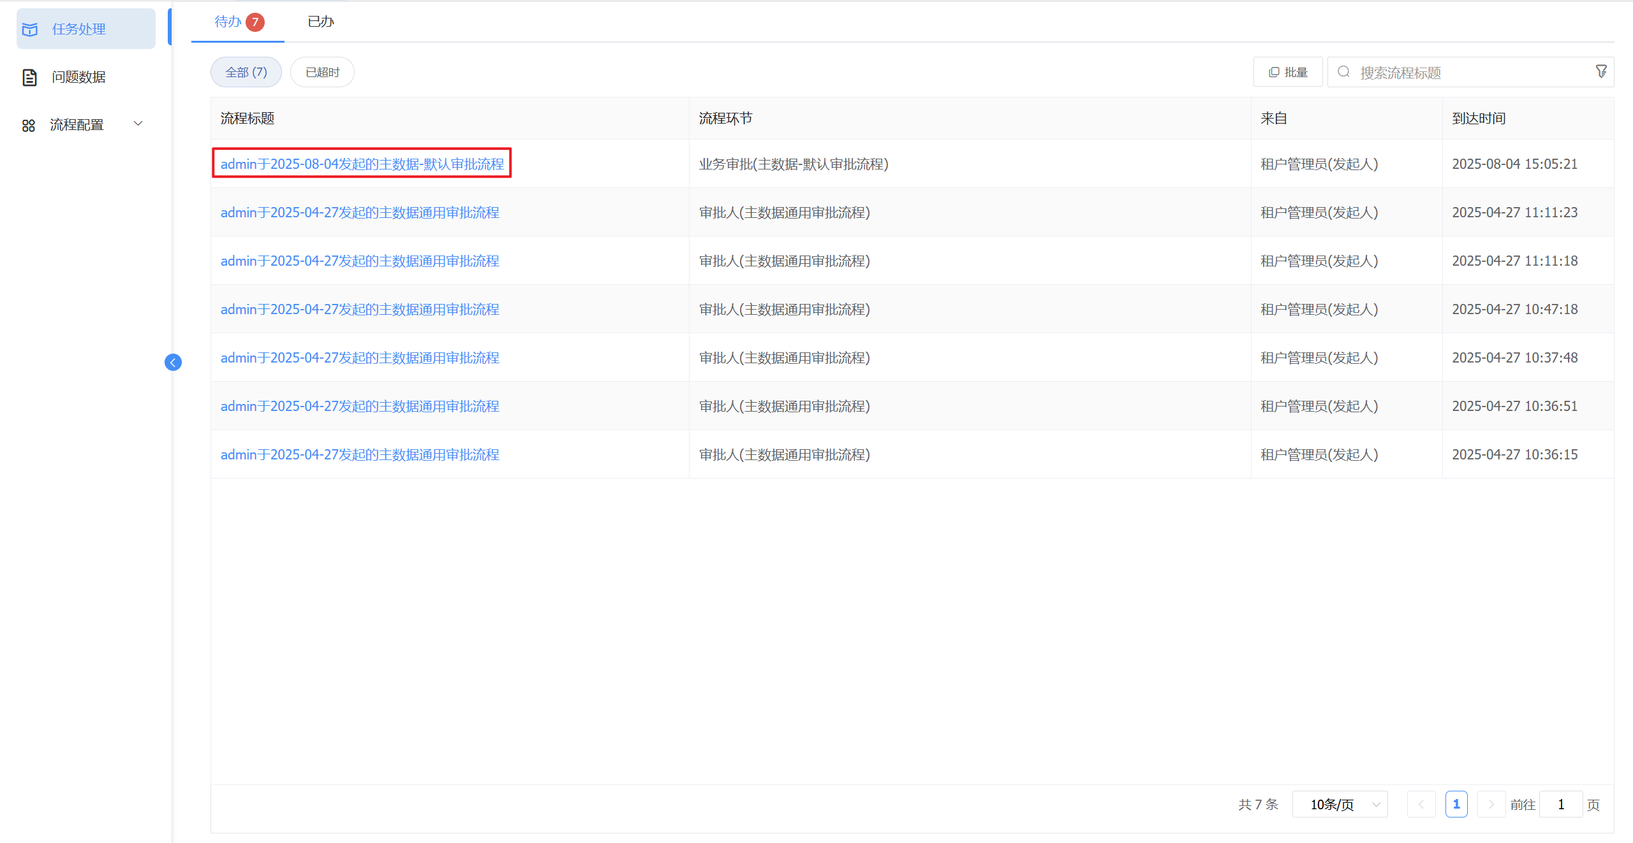Switch to the 已办 tab

pos(320,22)
